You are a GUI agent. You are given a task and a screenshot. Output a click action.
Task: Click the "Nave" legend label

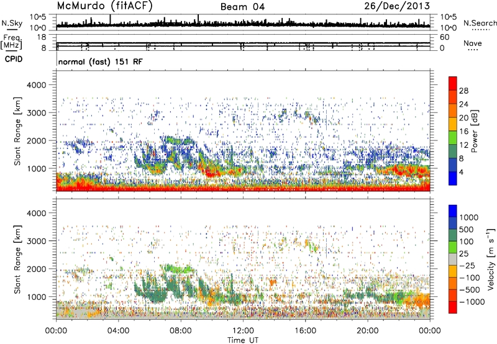(x=473, y=43)
